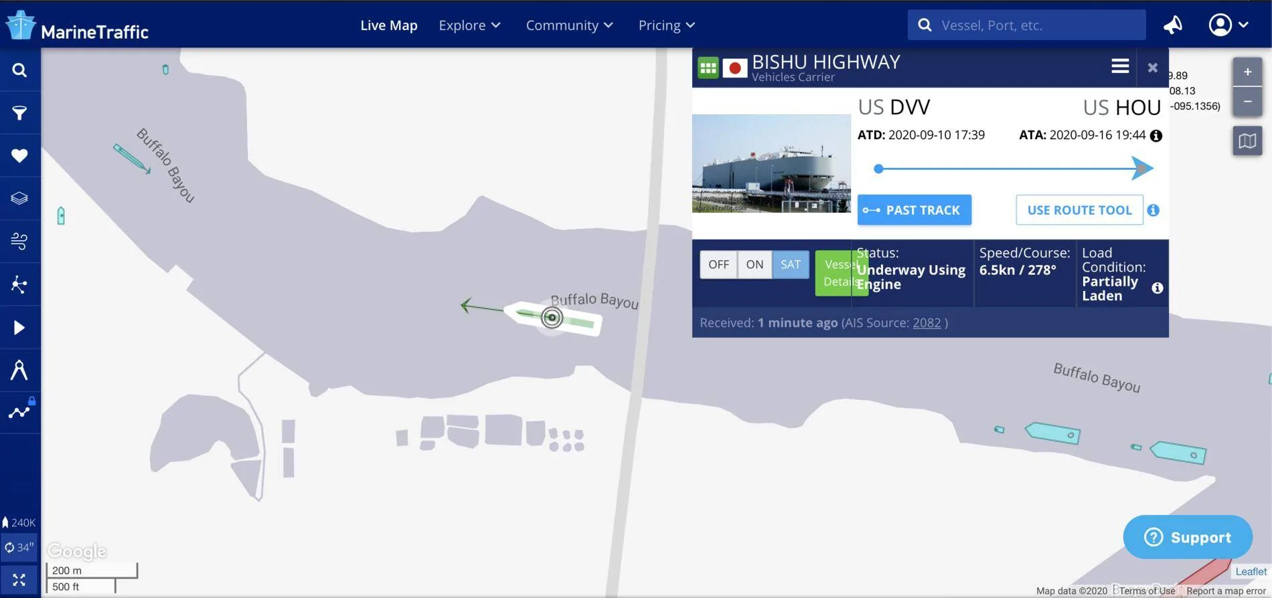Screen dimensions: 1272x598
Task: Open the map layers icon
Action: click(19, 199)
